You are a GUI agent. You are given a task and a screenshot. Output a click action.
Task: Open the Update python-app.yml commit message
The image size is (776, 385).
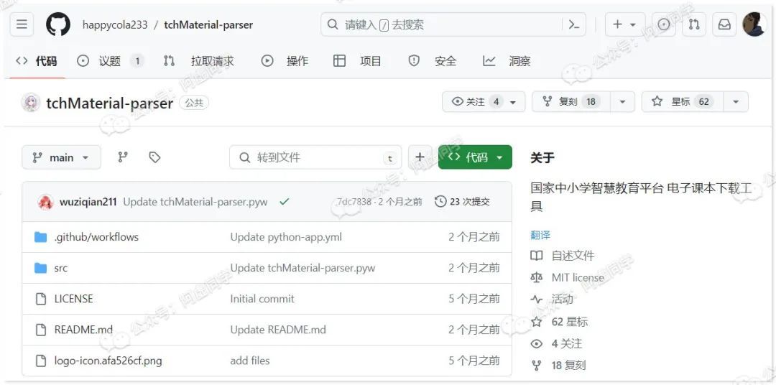pyautogui.click(x=286, y=237)
